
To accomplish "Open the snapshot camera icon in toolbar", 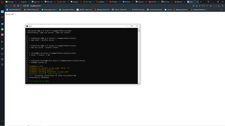I will [x=194, y=6].
